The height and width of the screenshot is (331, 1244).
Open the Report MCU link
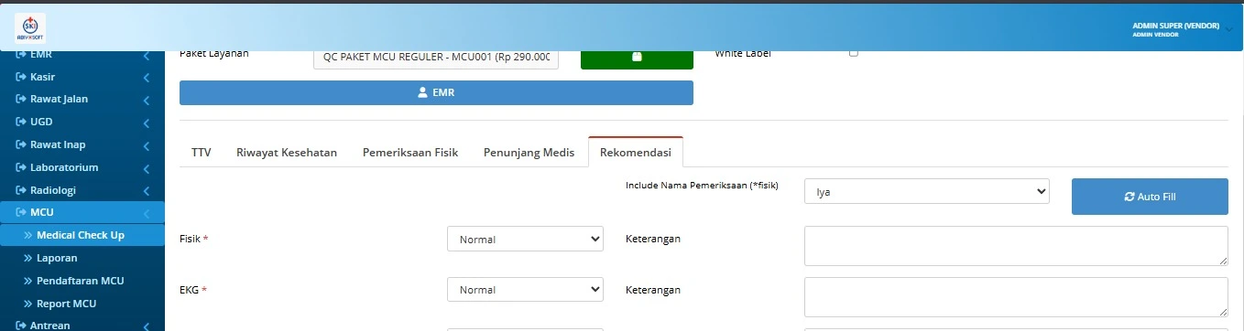[x=82, y=304]
